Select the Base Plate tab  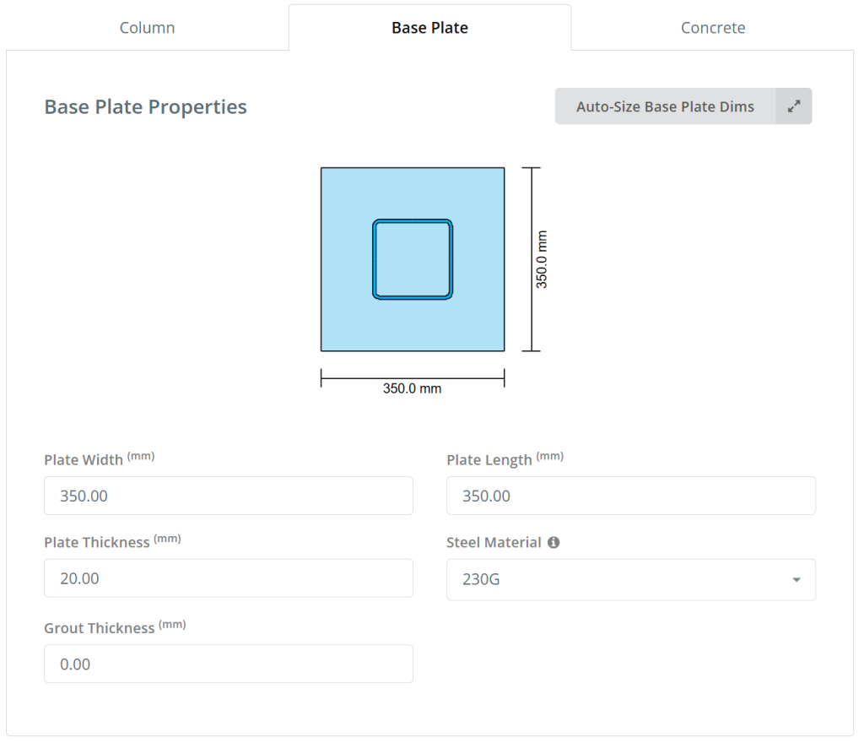point(429,28)
